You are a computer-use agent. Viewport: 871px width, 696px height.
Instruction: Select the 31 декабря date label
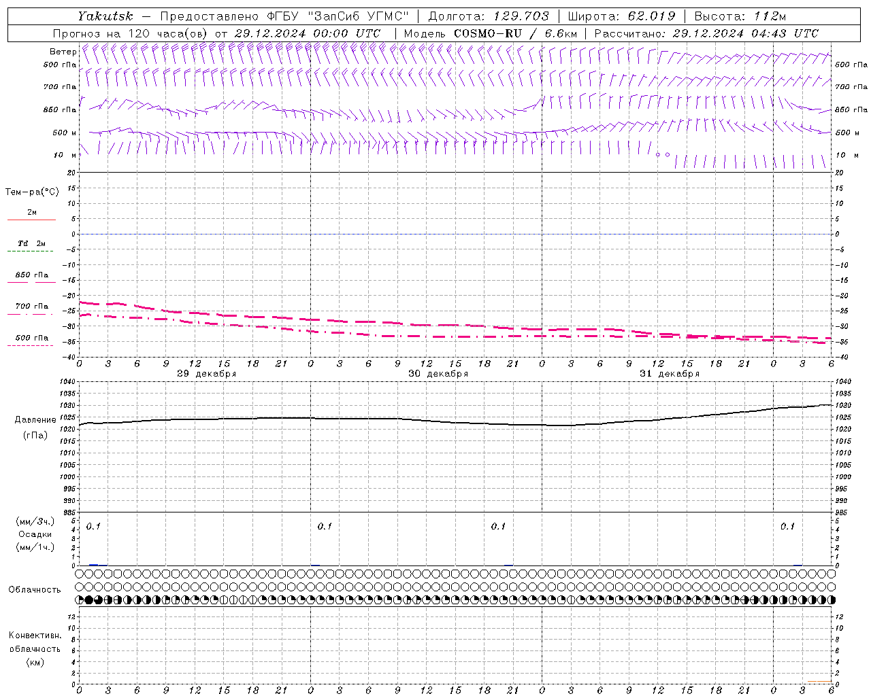click(670, 374)
